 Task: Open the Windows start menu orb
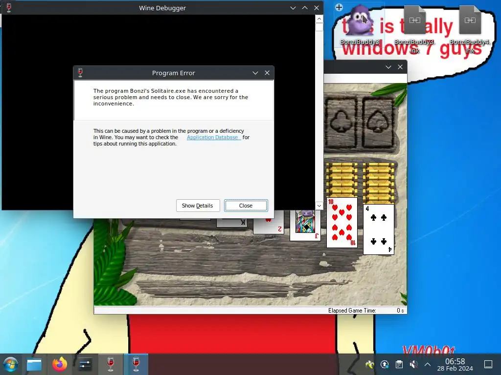(10, 364)
